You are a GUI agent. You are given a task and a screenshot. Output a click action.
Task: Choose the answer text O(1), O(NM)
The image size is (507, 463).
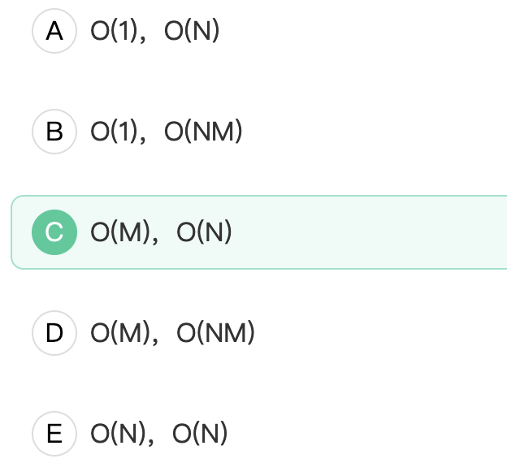(x=167, y=132)
